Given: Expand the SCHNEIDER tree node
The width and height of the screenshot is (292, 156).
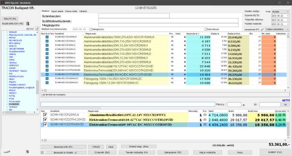Looking at the screenshot, I should 7,104.
